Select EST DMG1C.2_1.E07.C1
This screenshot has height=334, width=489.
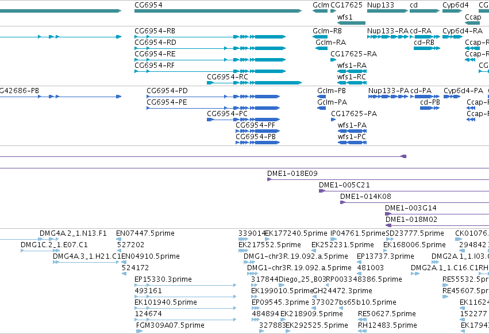point(54,245)
